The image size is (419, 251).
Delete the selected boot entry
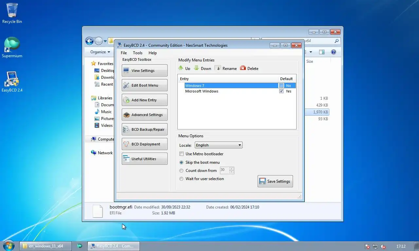click(249, 68)
